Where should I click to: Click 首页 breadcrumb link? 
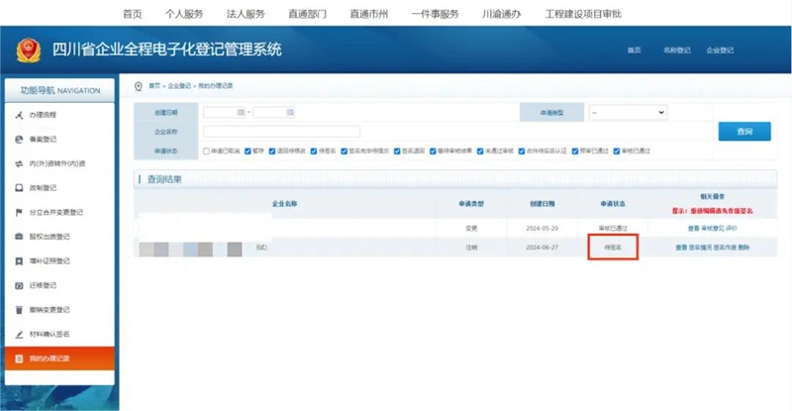coord(154,86)
